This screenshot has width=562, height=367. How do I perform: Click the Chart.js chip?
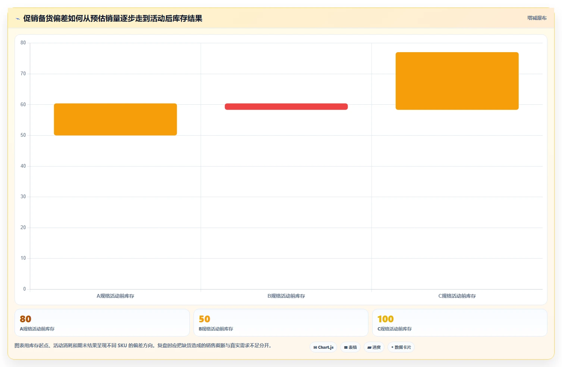point(323,347)
